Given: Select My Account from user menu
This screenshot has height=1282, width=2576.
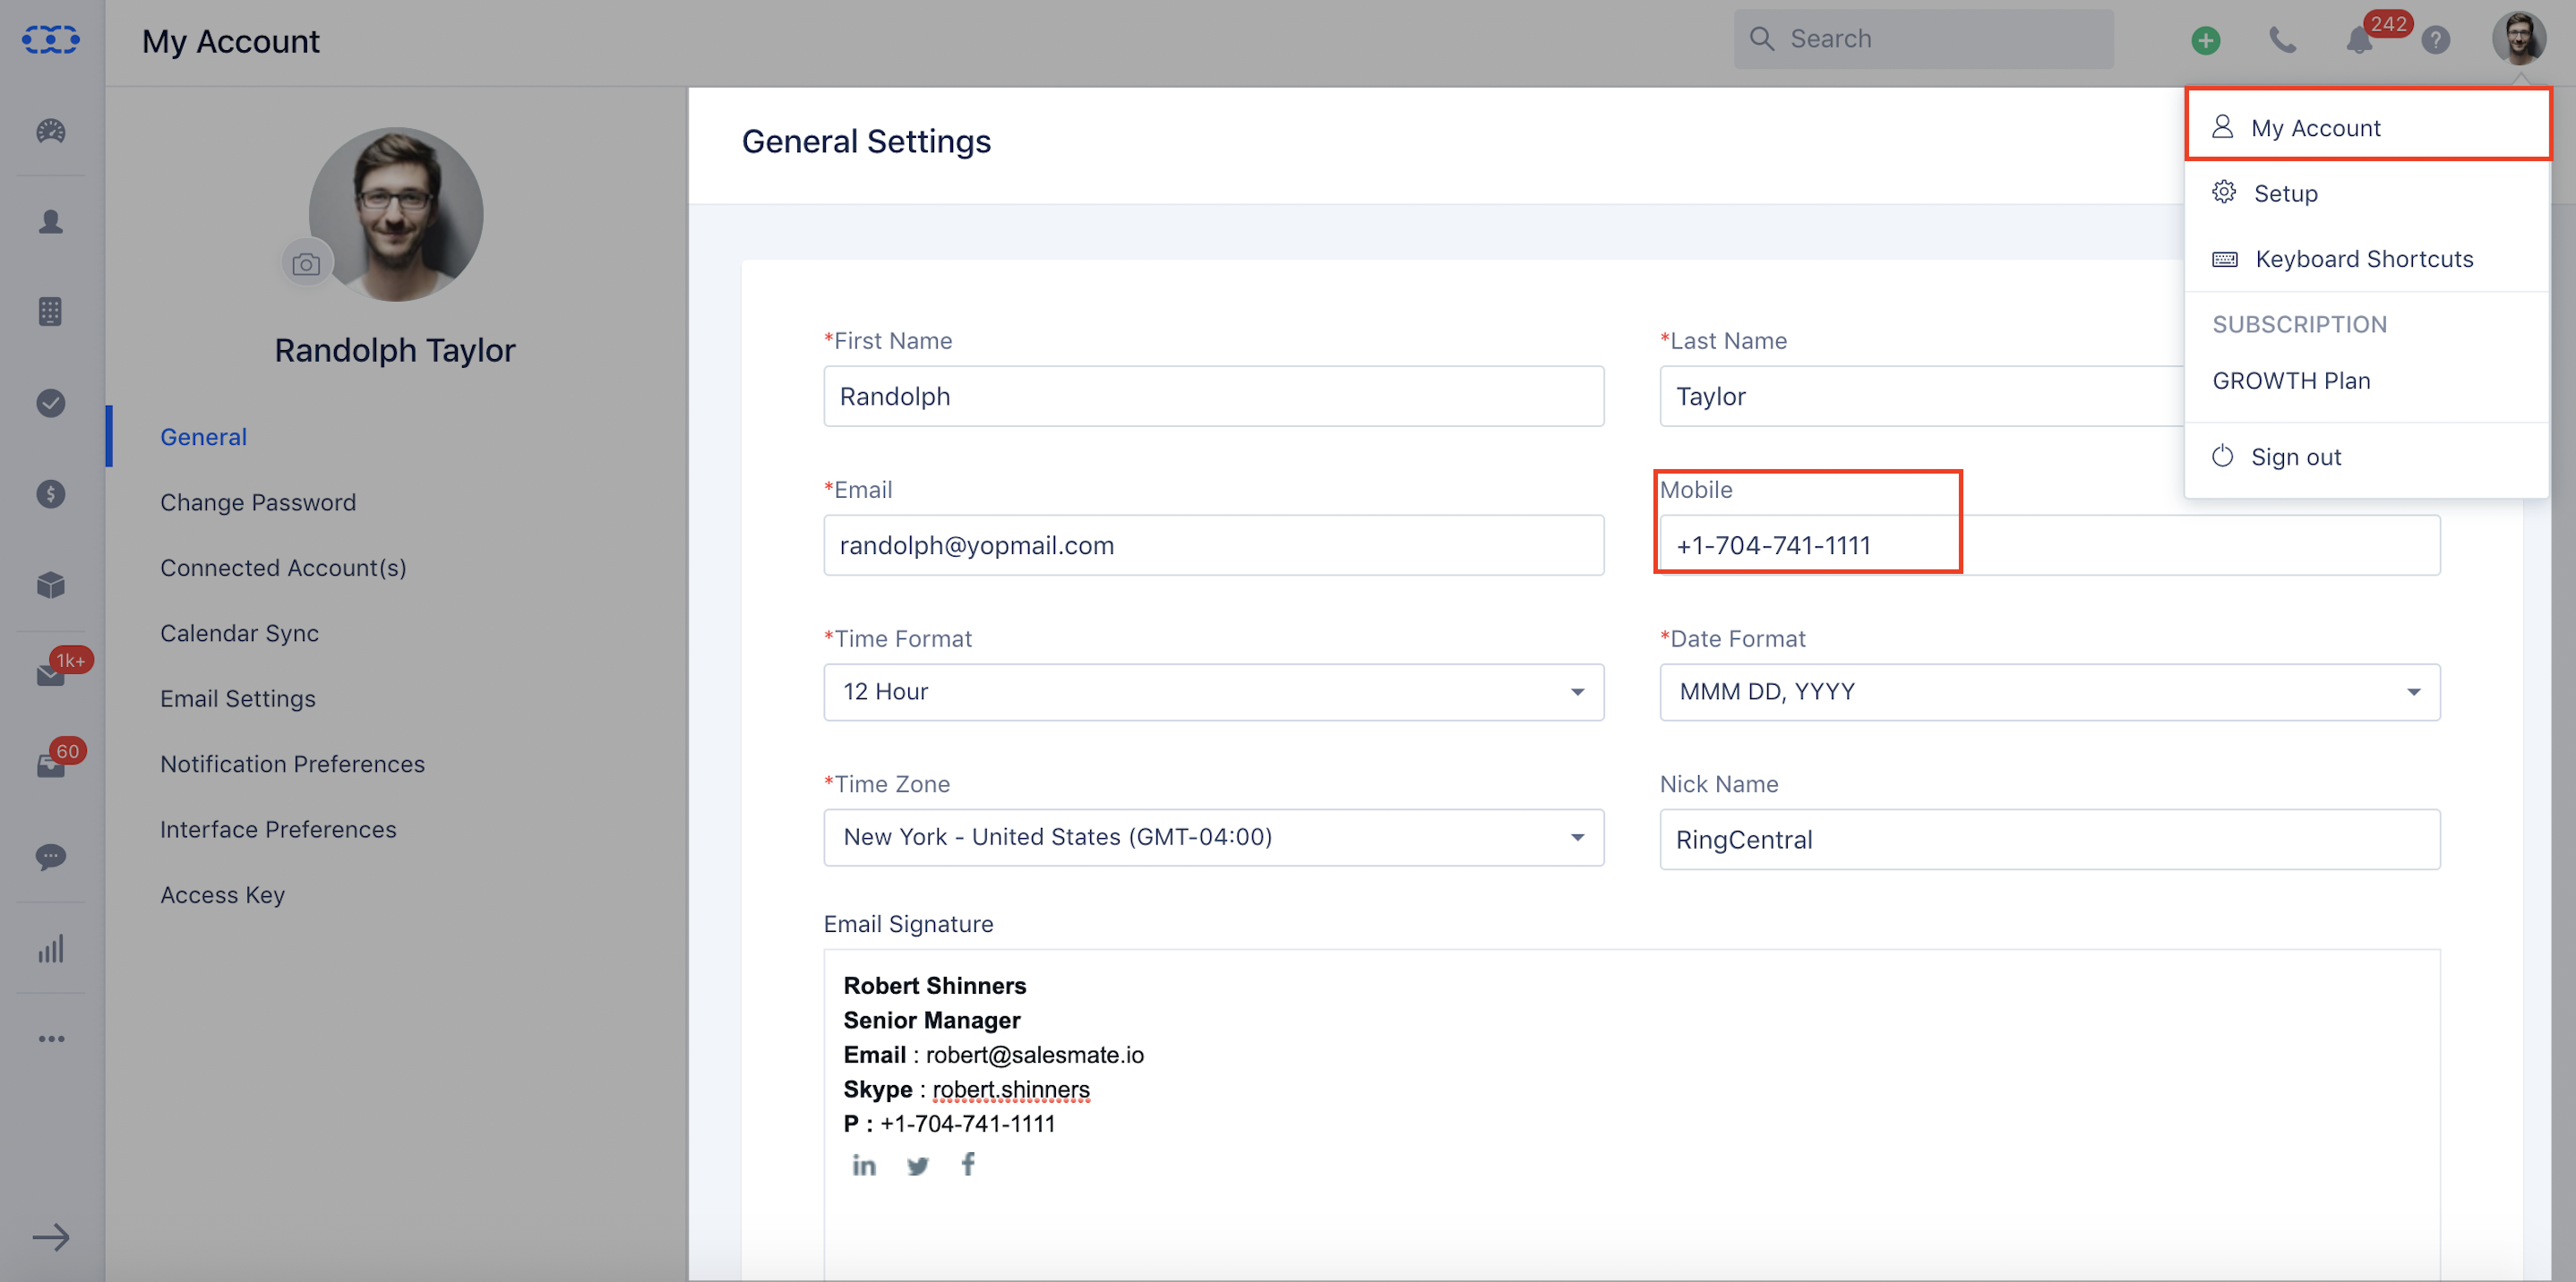Looking at the screenshot, I should [x=2367, y=127].
